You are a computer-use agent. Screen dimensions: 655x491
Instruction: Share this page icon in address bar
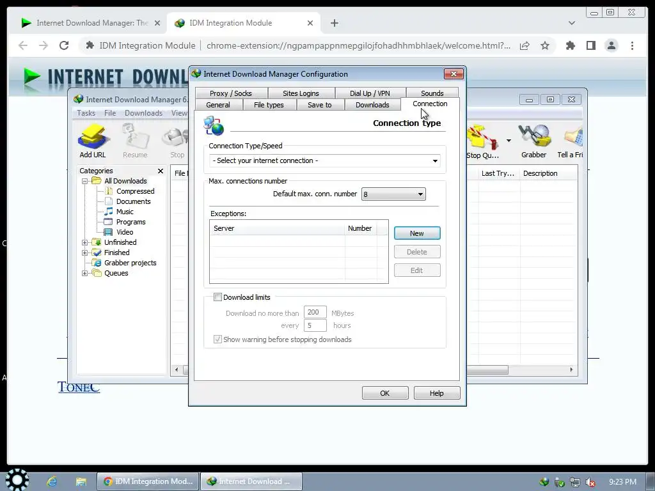pos(525,45)
